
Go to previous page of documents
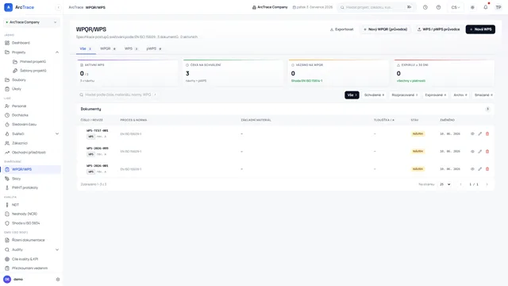[x=460, y=184]
